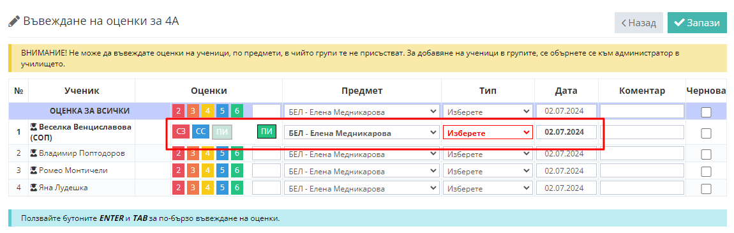
Task: Give Владимир Поптодоров a grade 6
Action: tap(237, 154)
